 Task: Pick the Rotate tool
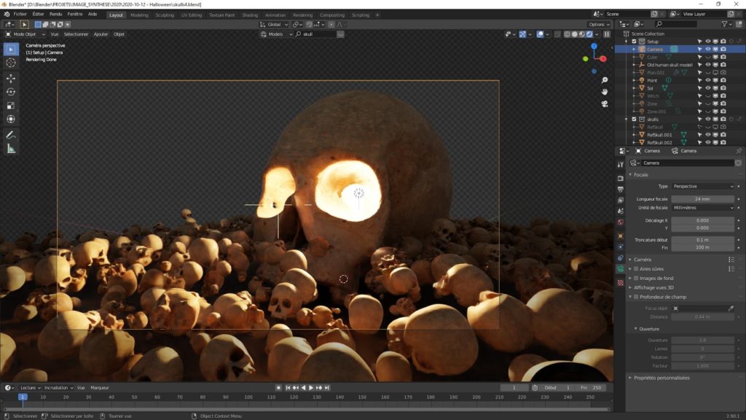click(11, 92)
